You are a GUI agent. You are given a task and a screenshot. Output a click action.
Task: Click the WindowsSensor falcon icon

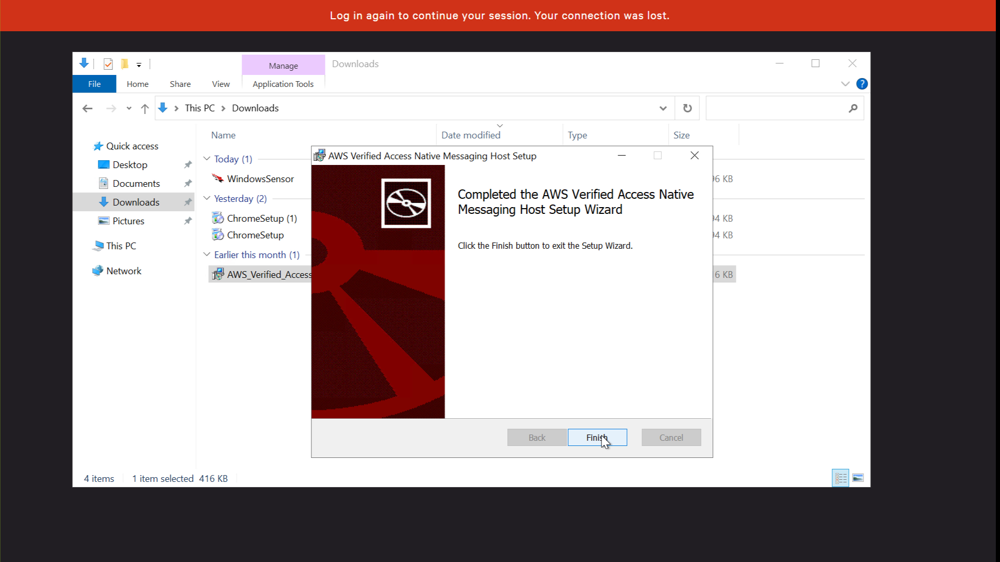pos(218,178)
